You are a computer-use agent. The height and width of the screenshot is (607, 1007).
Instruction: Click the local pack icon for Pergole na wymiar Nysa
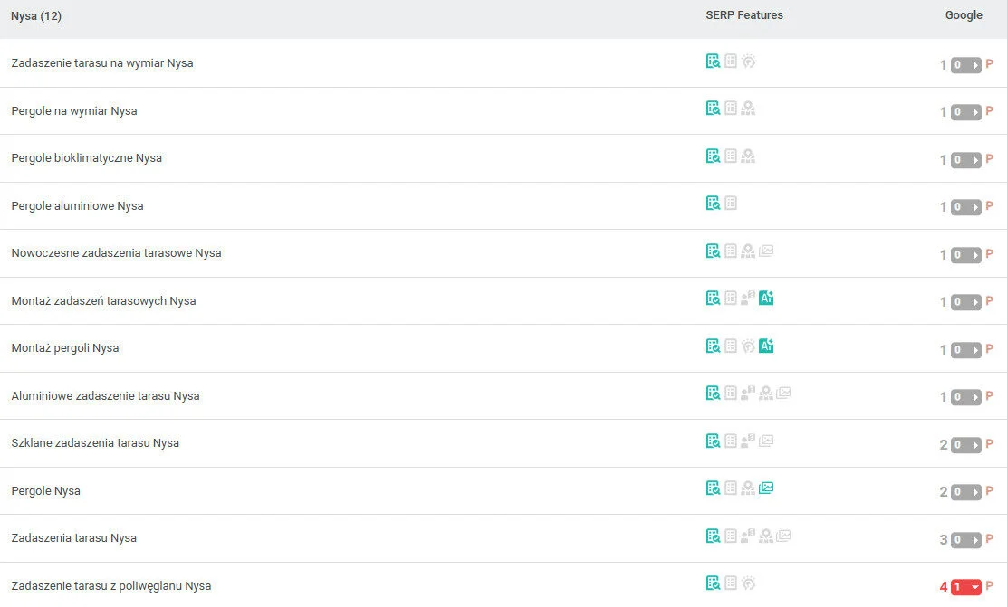748,109
